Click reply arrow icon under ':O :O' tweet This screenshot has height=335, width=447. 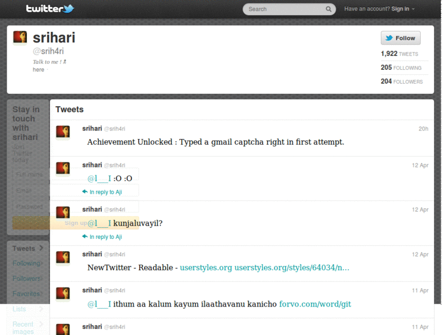(85, 192)
